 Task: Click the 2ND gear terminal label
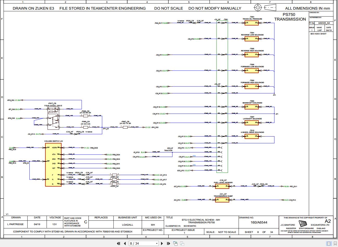[54, 163]
